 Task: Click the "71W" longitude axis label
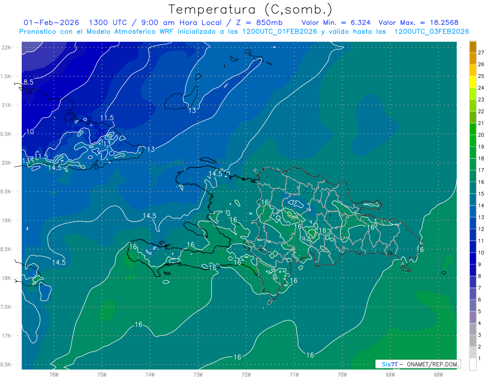pos(294,374)
